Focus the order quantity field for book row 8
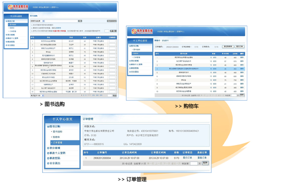The width and height of the screenshot is (293, 189). 112,66
